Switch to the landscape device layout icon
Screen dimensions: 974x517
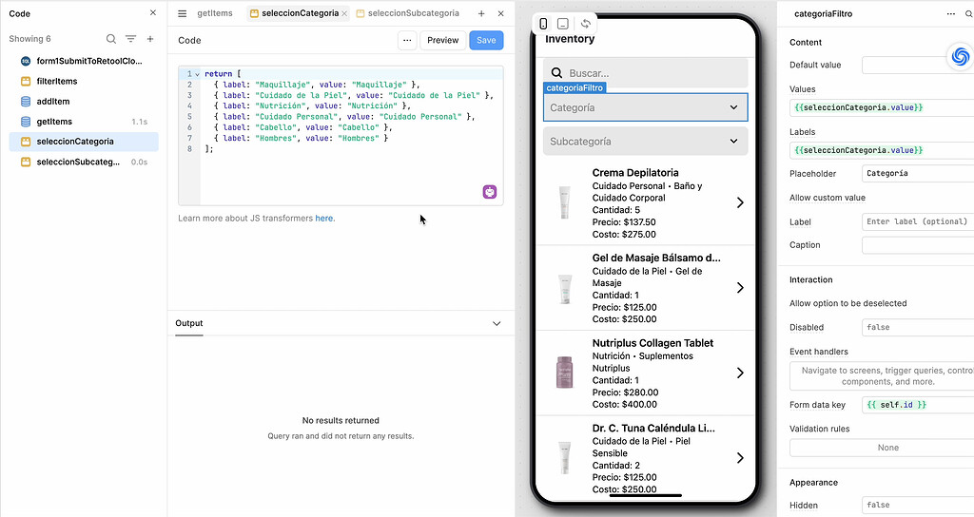(563, 23)
